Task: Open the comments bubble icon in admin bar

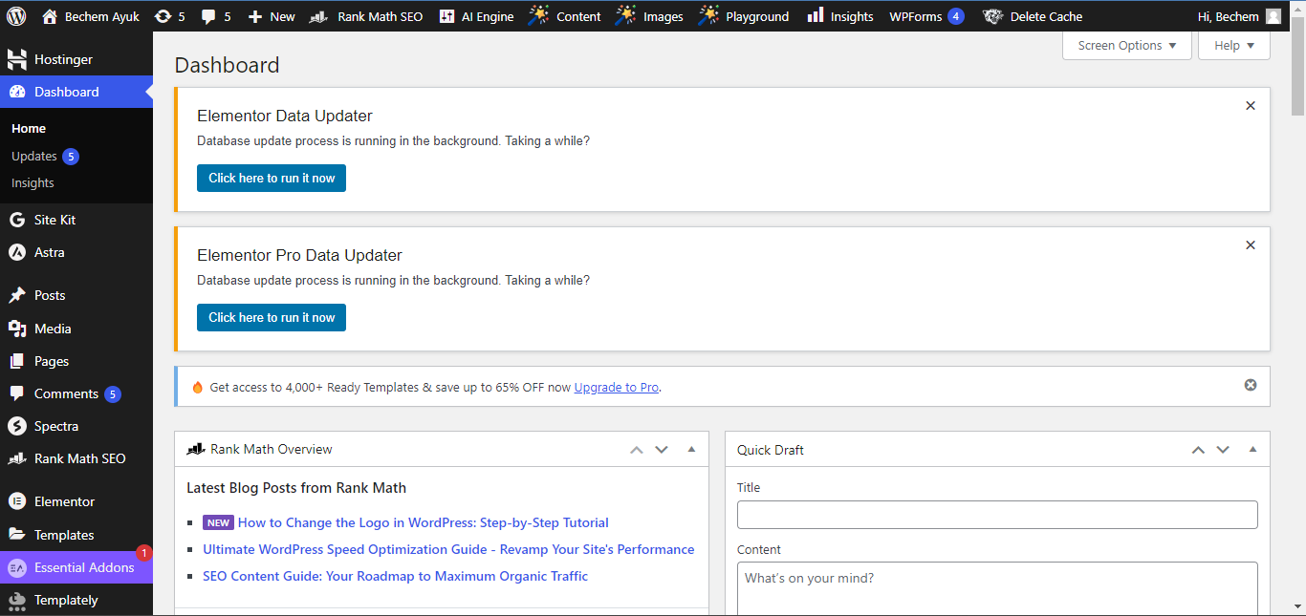Action: point(216,16)
